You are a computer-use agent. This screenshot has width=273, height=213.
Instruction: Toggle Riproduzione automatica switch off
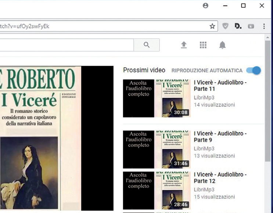254,71
